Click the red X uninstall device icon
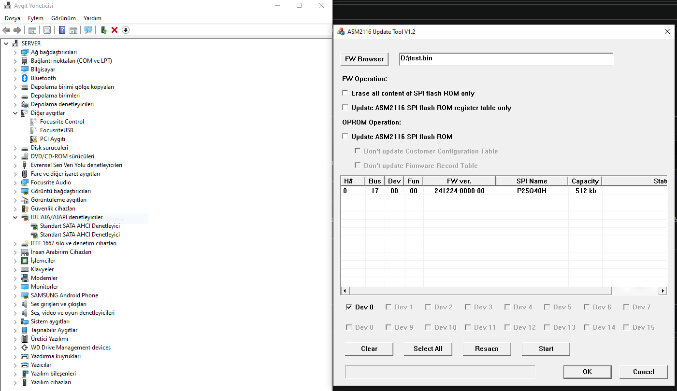 [x=115, y=30]
